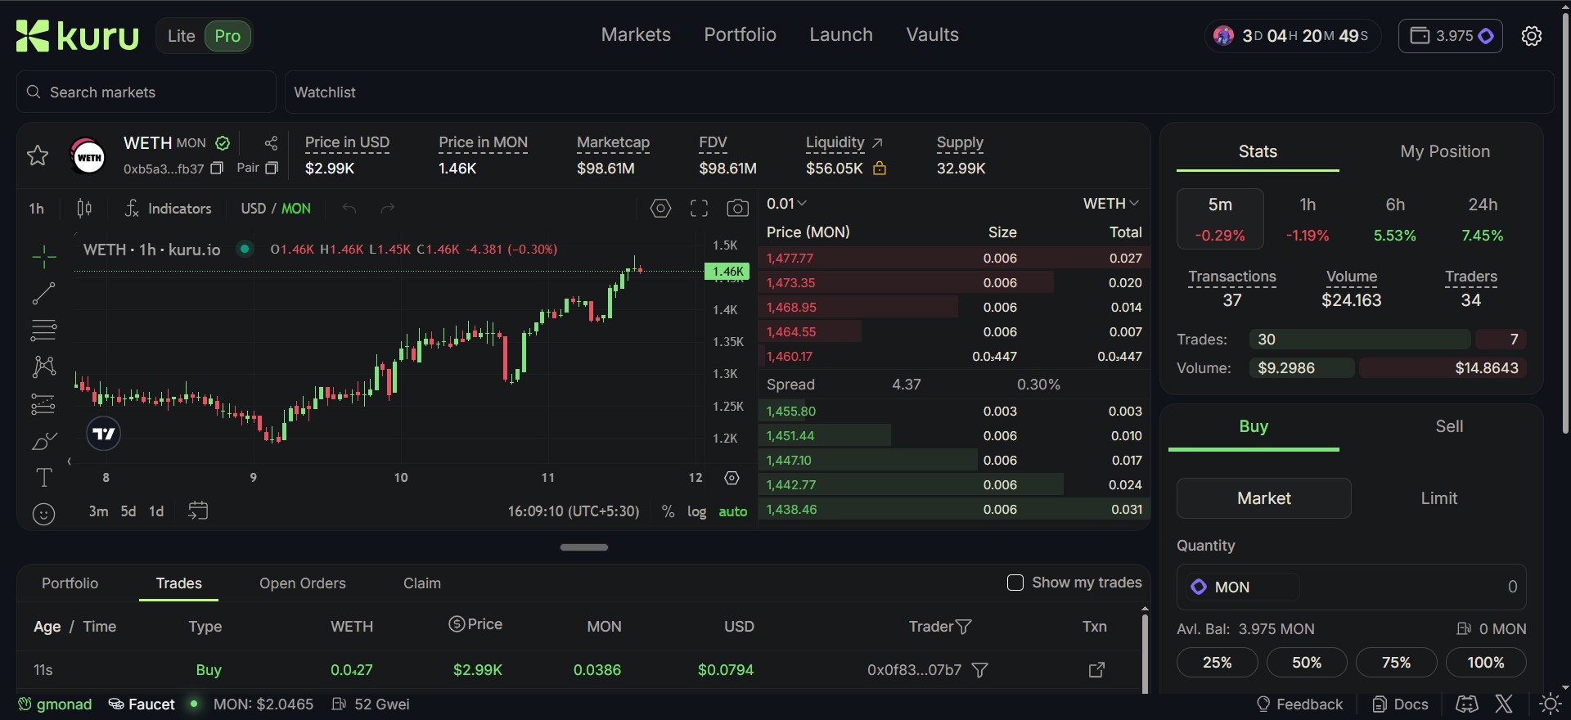The height and width of the screenshot is (720, 1571).
Task: Set quantity to 100% of balance
Action: [x=1486, y=662]
